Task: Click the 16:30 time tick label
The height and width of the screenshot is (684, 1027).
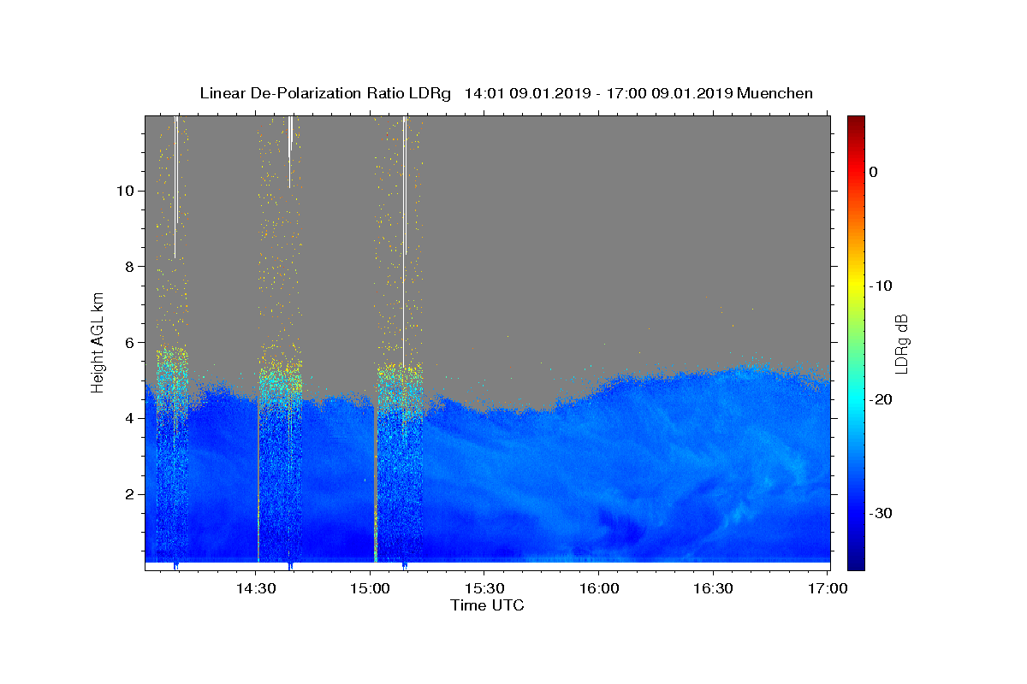Action: pyautogui.click(x=713, y=589)
